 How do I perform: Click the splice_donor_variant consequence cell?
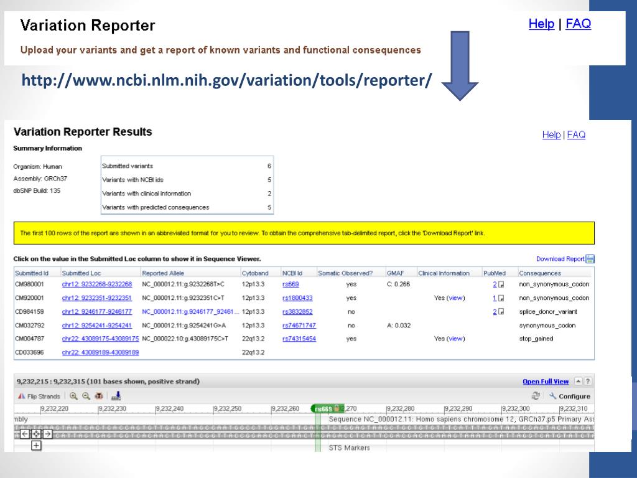pos(548,312)
